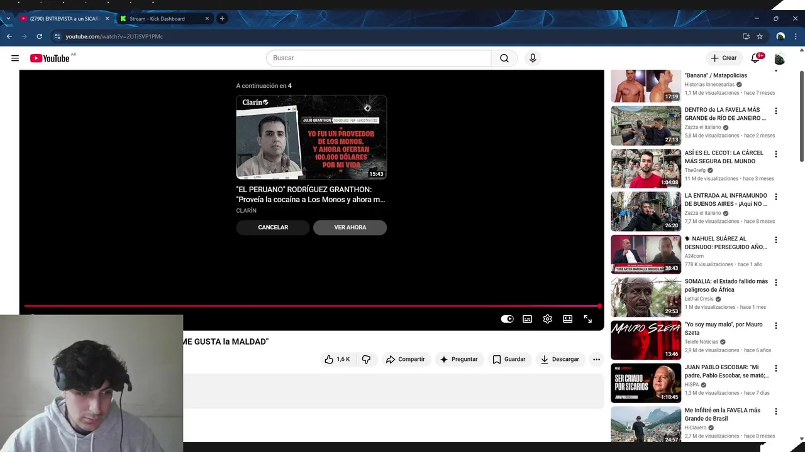Reload the current page

click(x=39, y=36)
